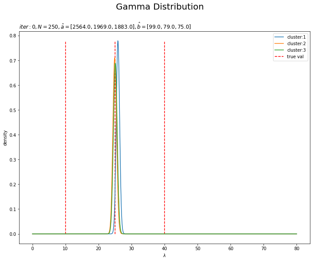Click the peak of the blue cluster:1 curve
The height and width of the screenshot is (261, 313).
pos(118,41)
